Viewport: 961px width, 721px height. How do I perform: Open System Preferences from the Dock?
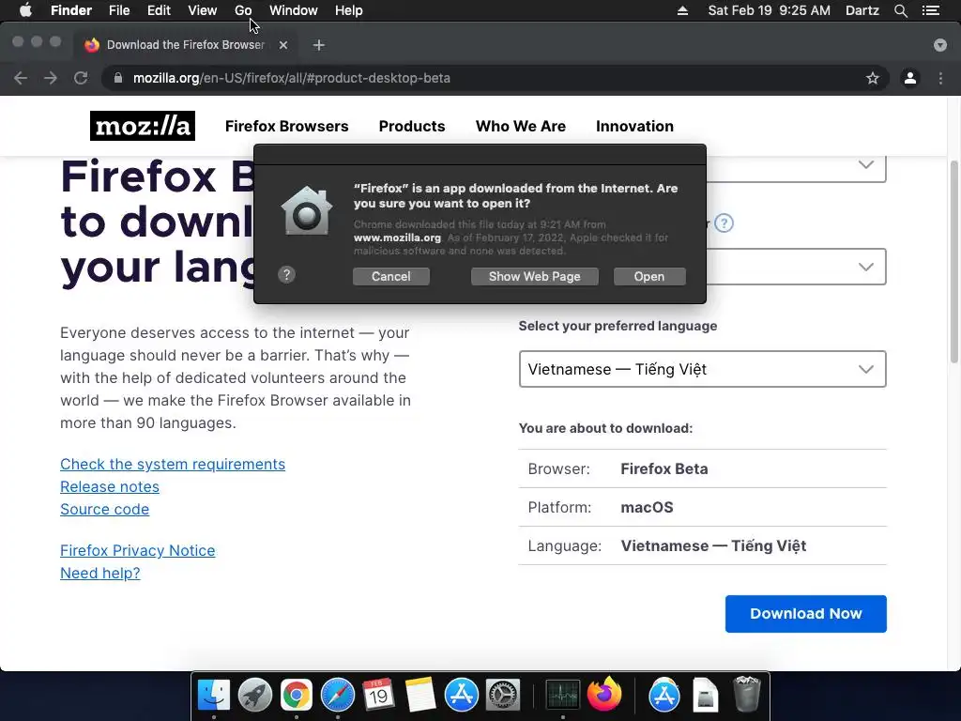[503, 696]
